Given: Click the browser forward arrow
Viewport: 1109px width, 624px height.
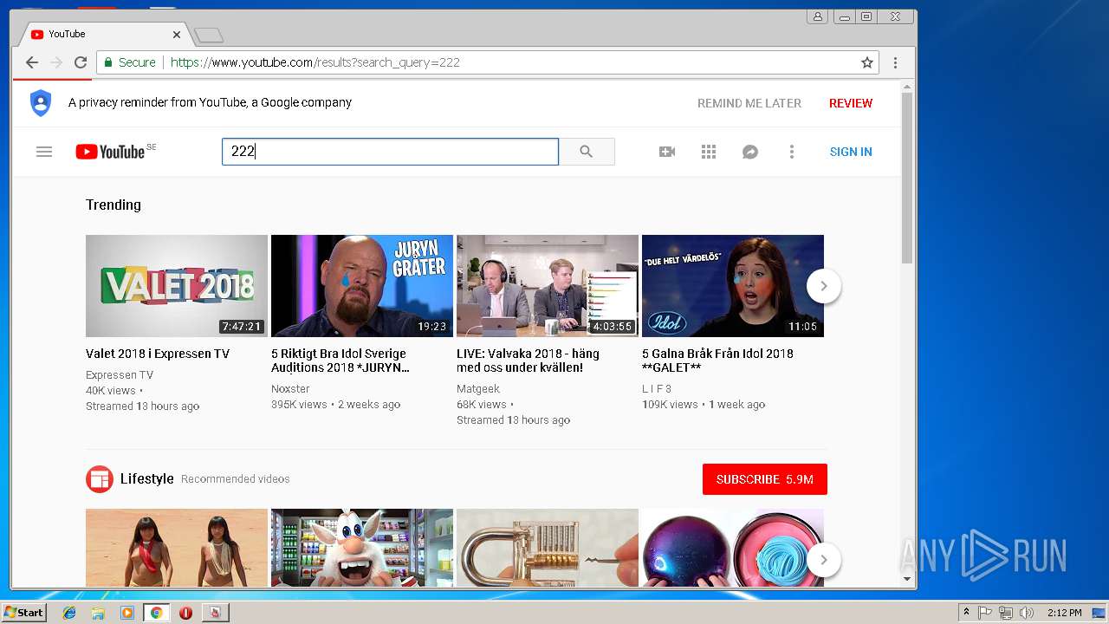Looking at the screenshot, I should click(x=56, y=62).
